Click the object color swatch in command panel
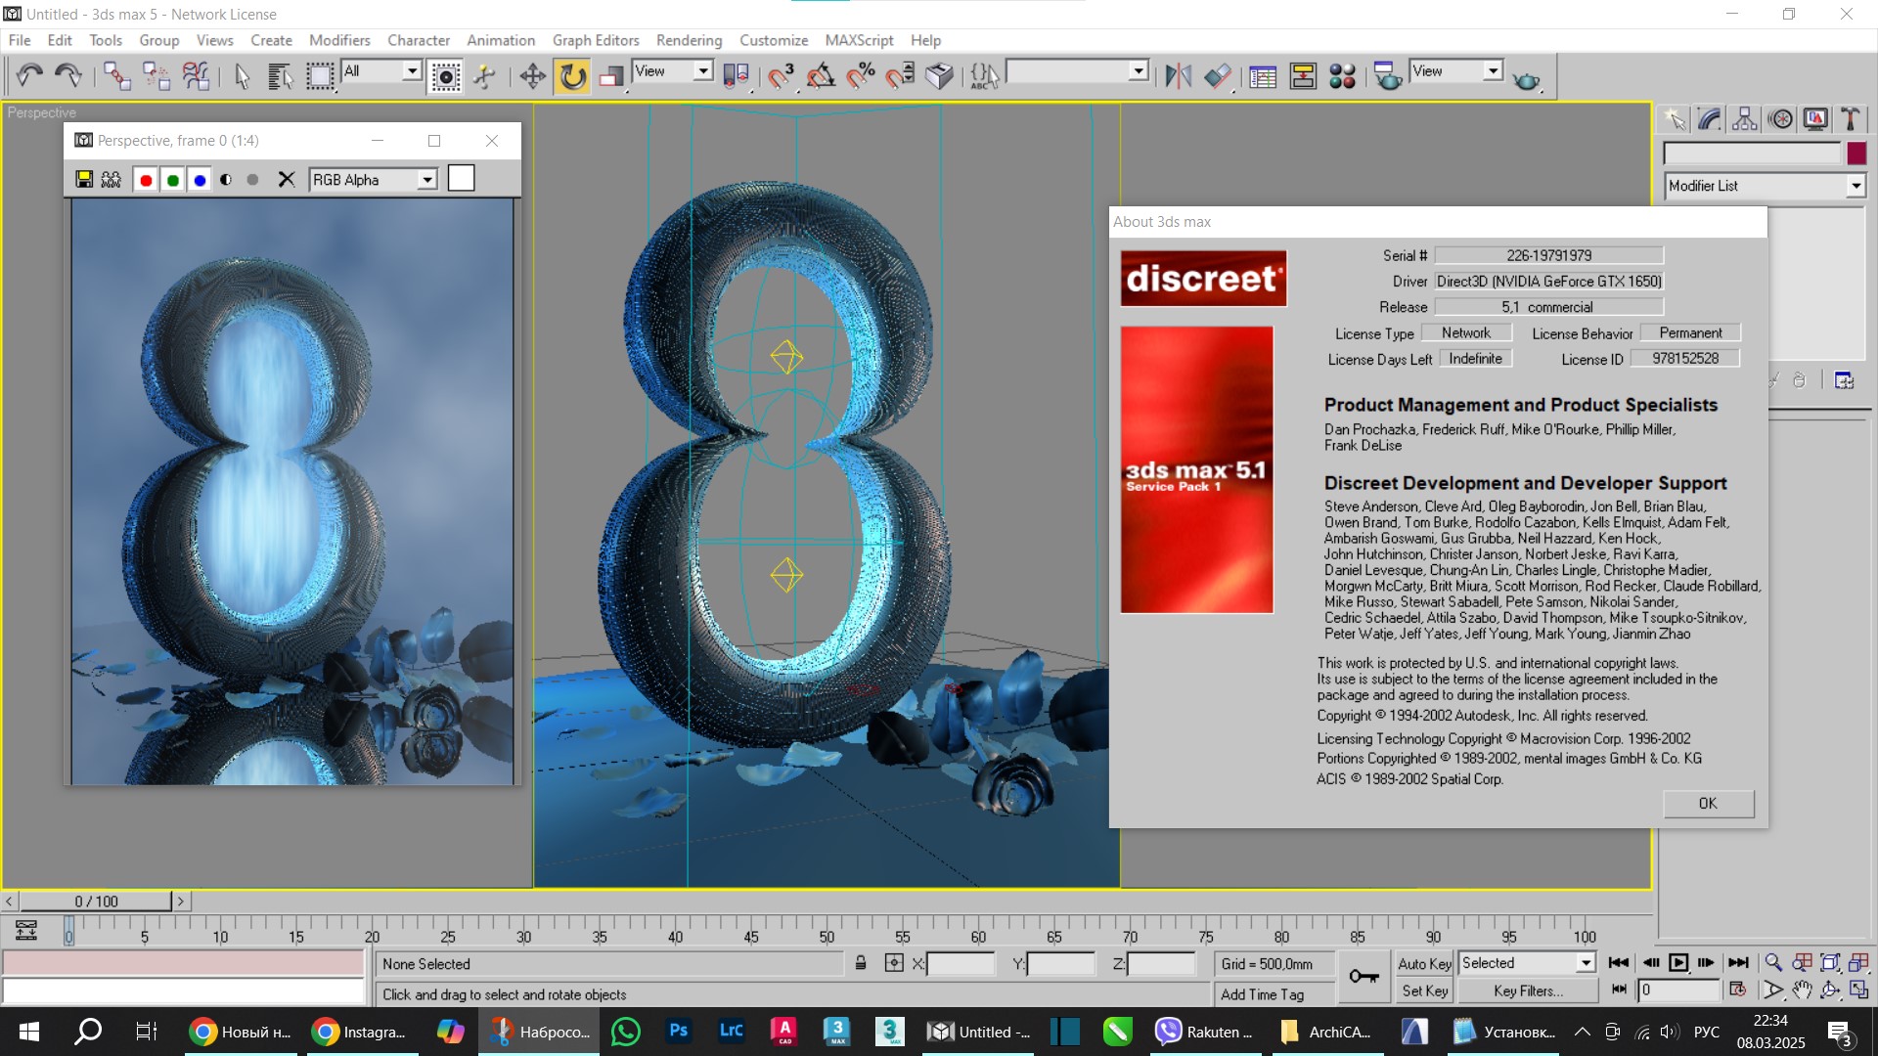1878x1056 pixels. 1856,154
